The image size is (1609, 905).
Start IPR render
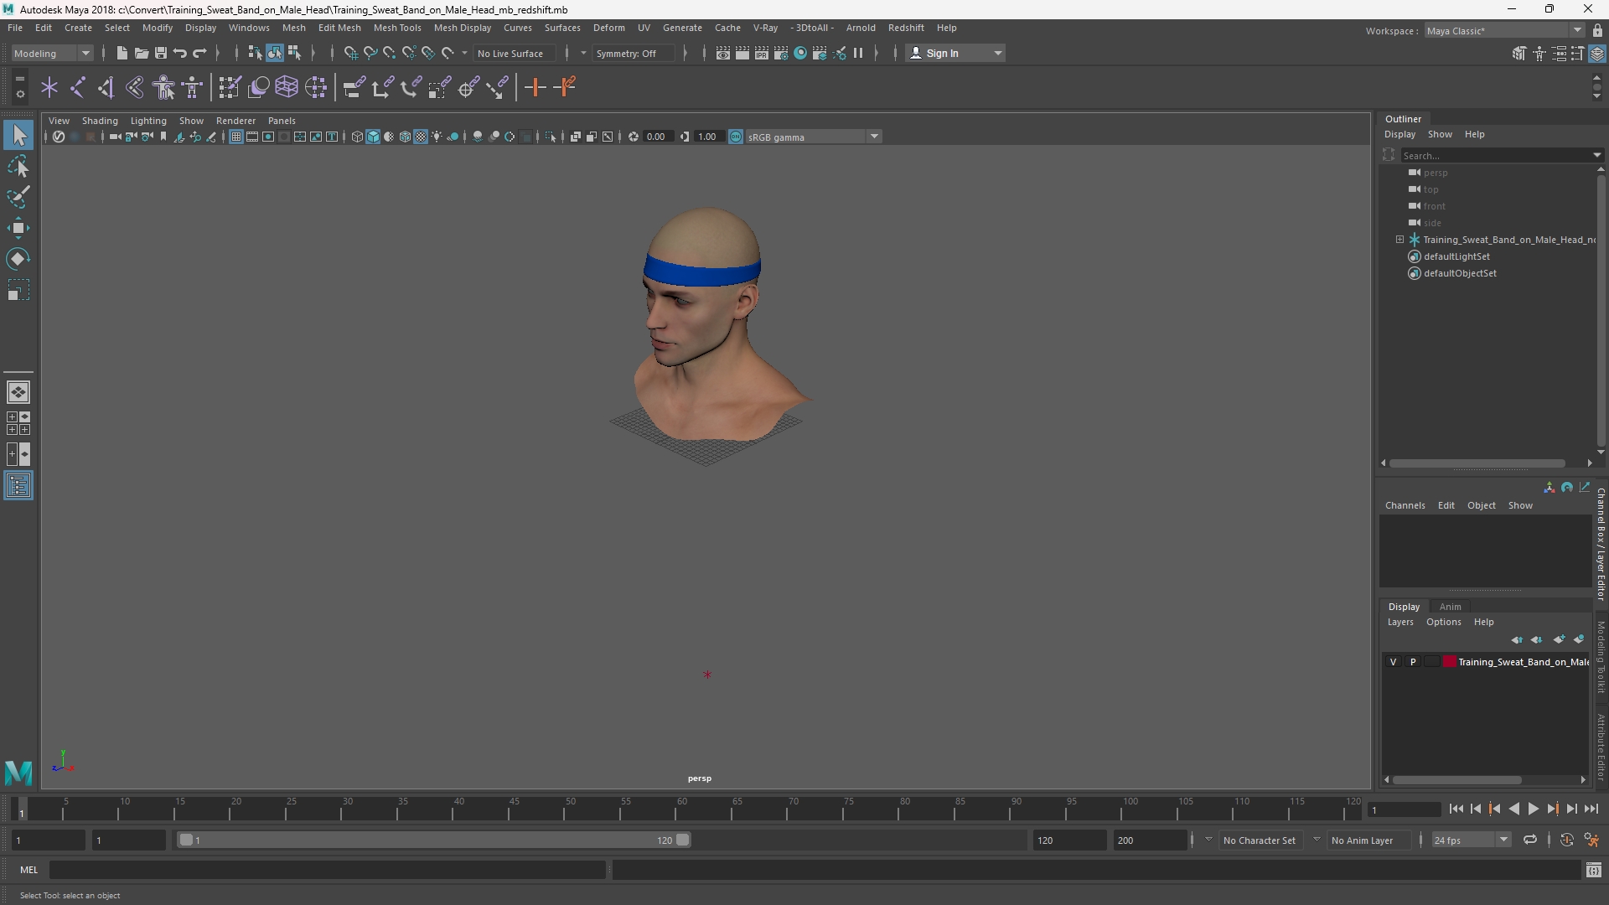click(x=762, y=53)
